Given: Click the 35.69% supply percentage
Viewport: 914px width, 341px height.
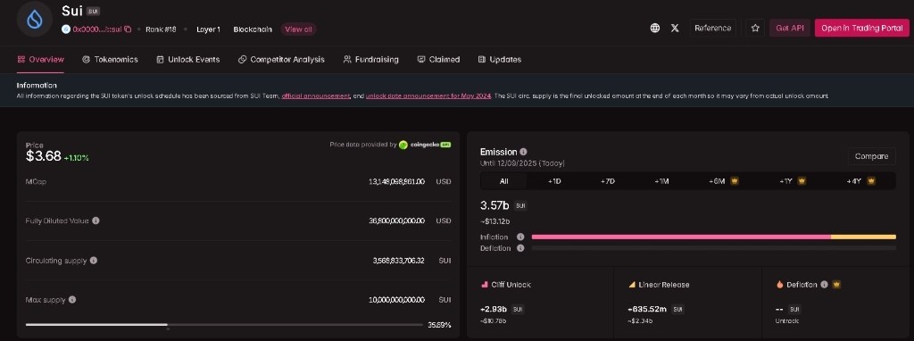Looking at the screenshot, I should click(x=439, y=325).
